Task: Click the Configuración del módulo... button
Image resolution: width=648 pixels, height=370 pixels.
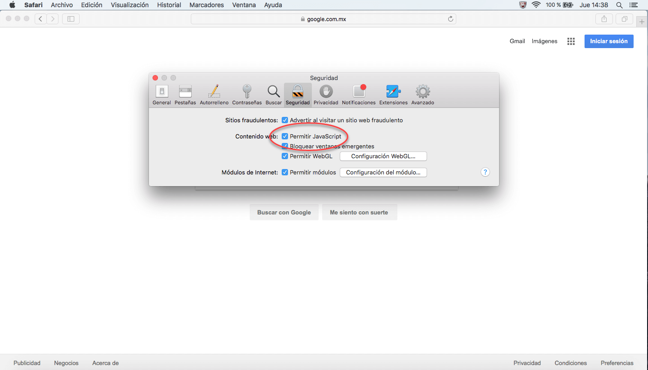Action: pyautogui.click(x=383, y=172)
